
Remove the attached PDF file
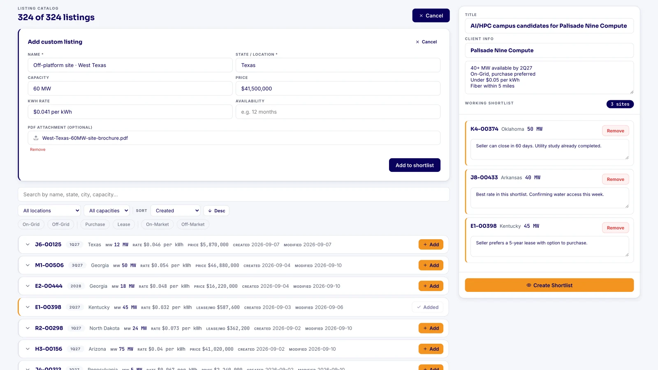[38, 150]
